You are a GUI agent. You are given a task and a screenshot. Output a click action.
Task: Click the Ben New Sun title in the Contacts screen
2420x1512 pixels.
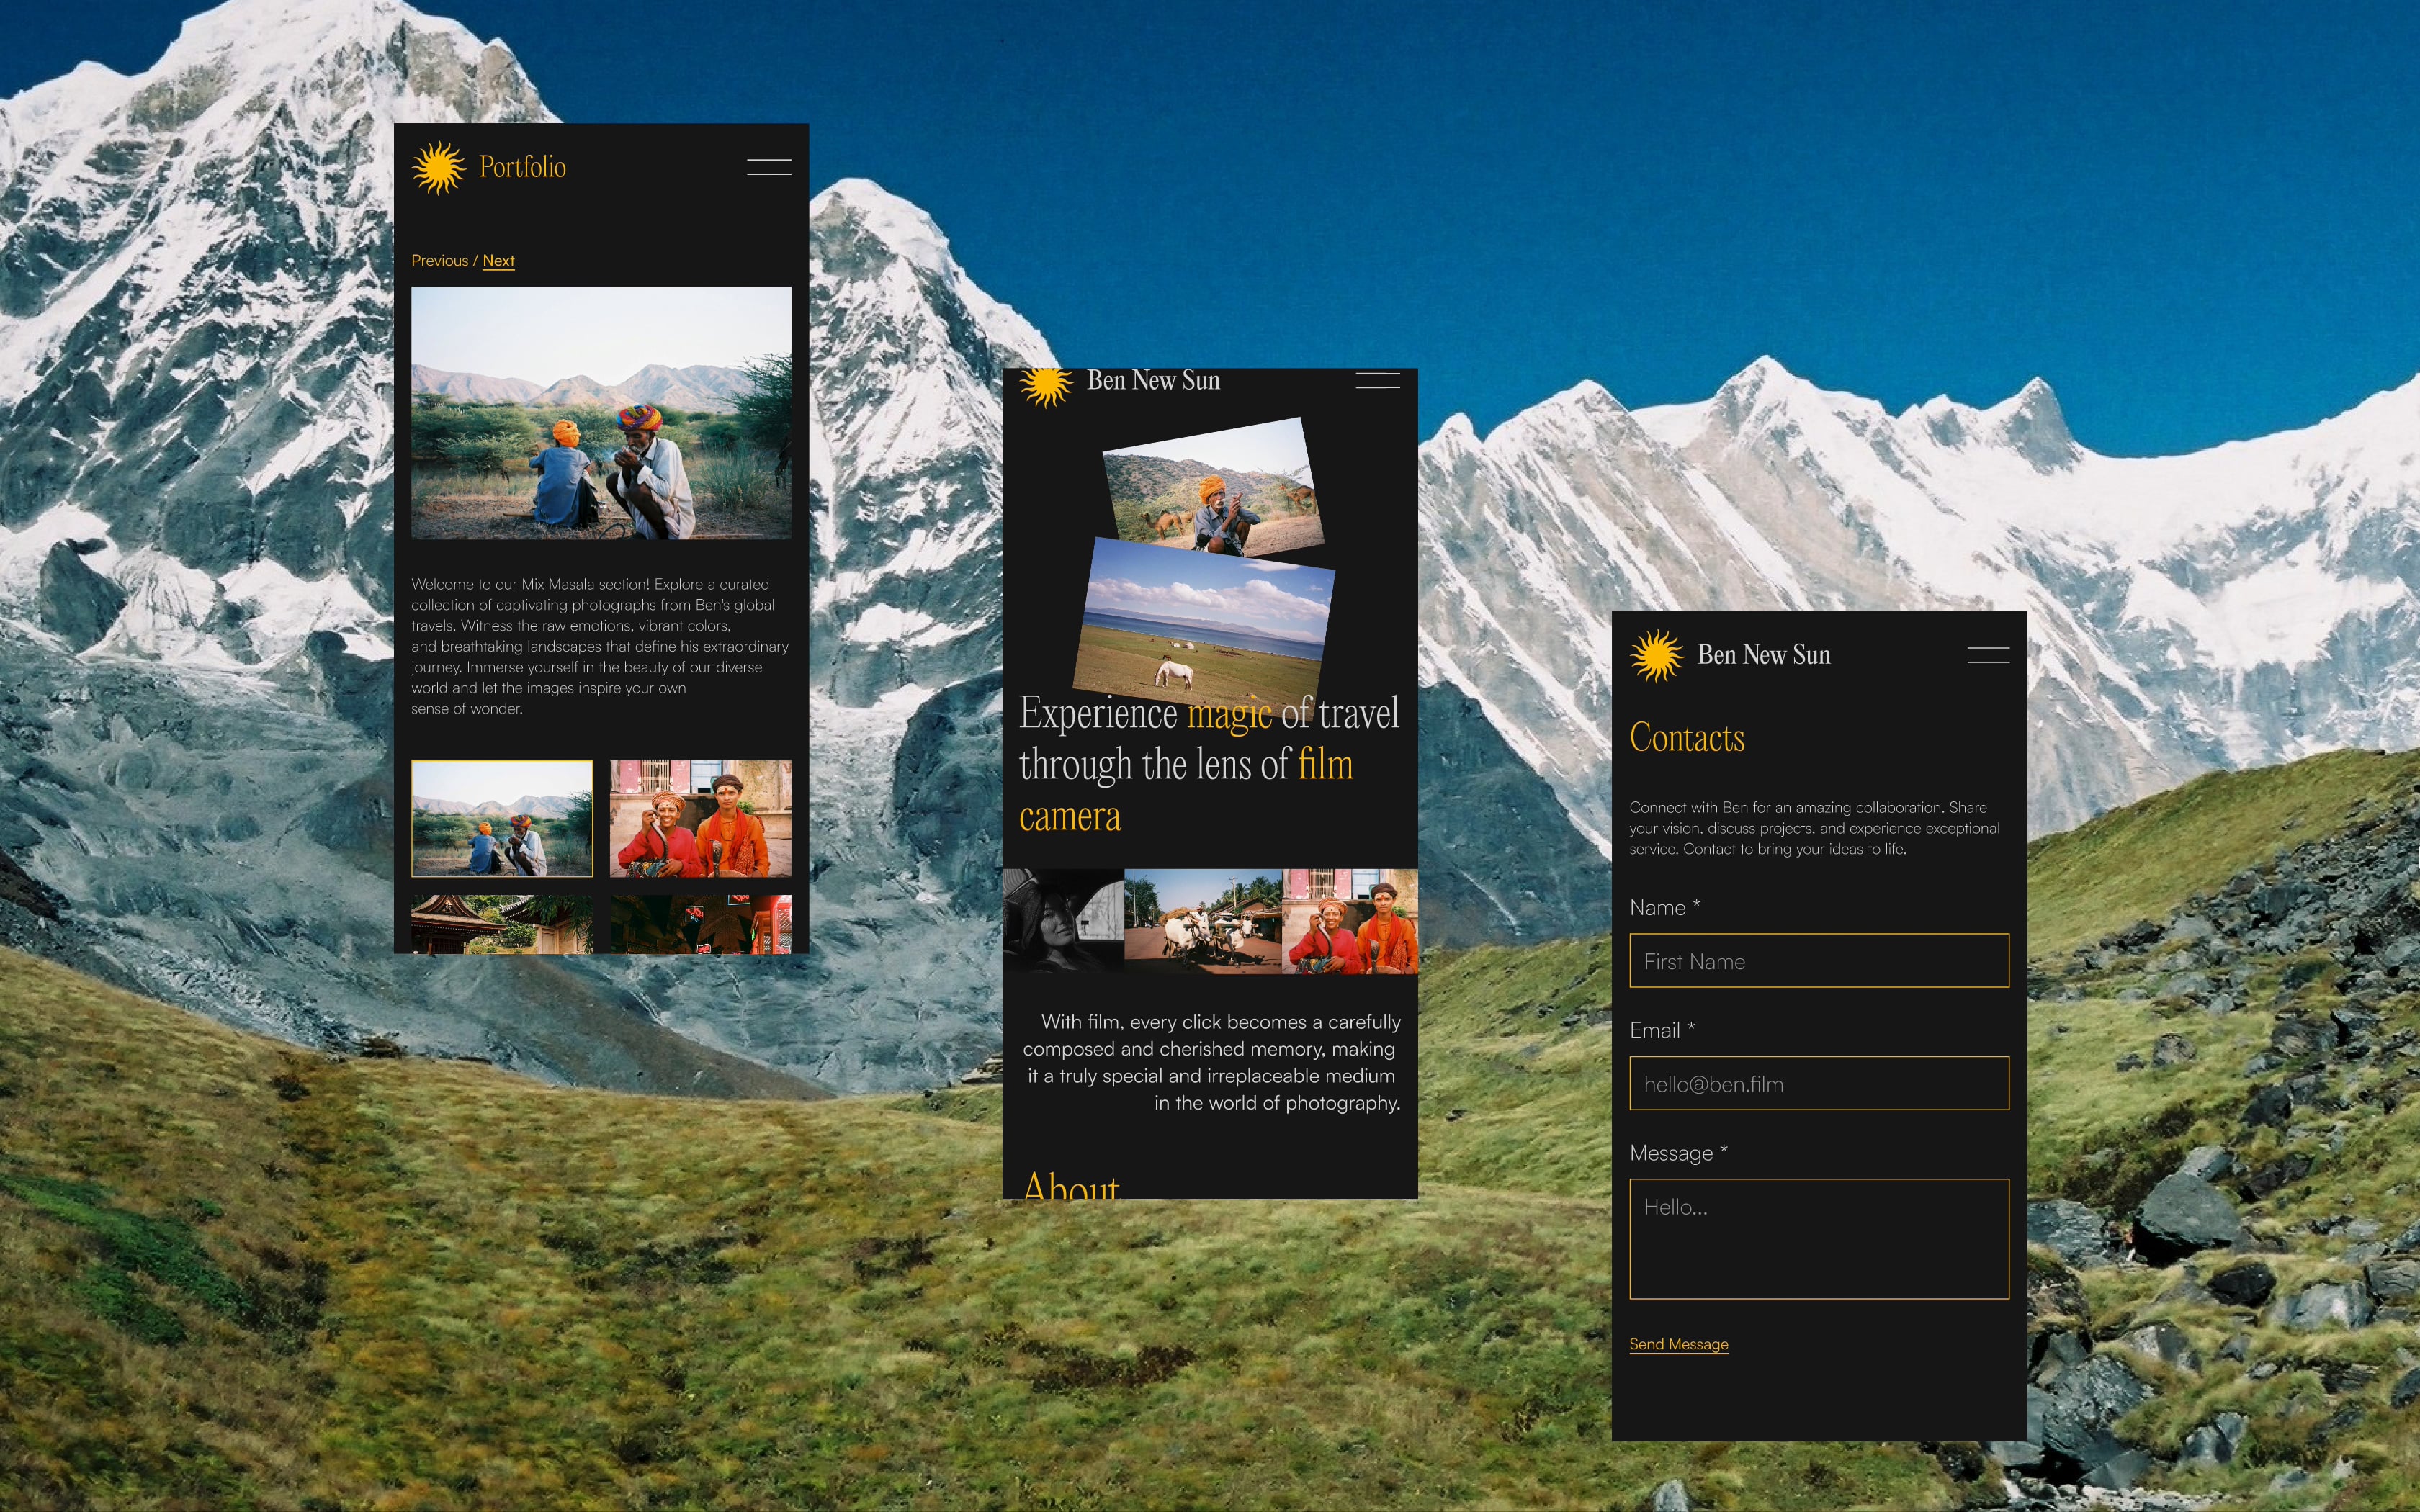click(1764, 655)
